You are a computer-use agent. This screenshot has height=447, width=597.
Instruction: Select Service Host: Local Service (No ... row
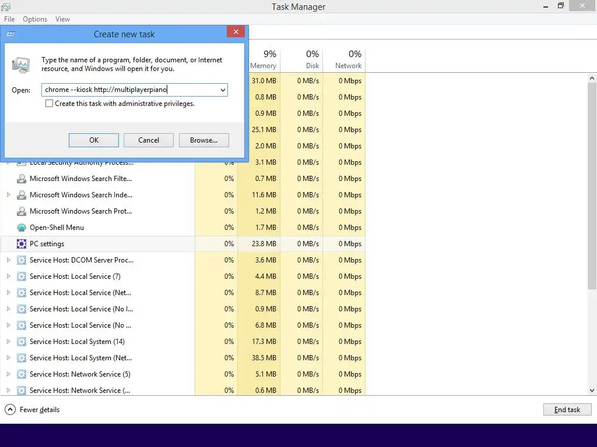pos(182,325)
